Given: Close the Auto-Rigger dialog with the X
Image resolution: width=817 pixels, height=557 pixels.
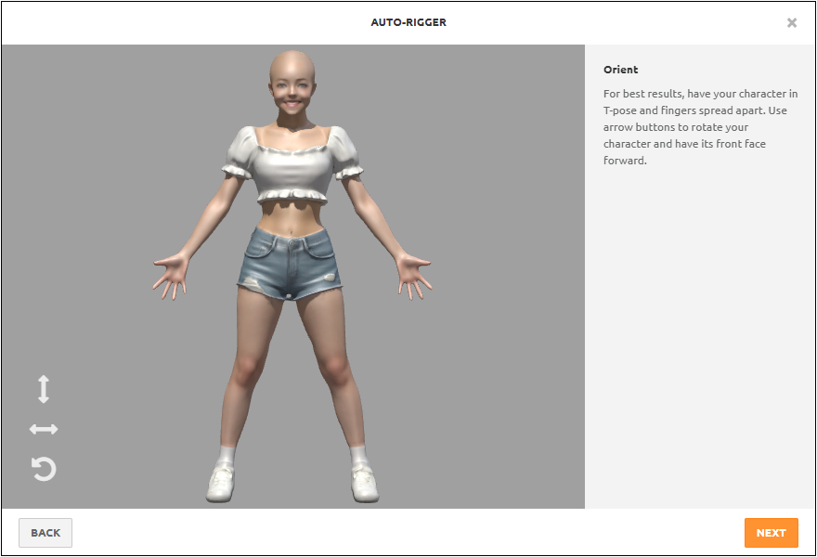Looking at the screenshot, I should pyautogui.click(x=792, y=22).
